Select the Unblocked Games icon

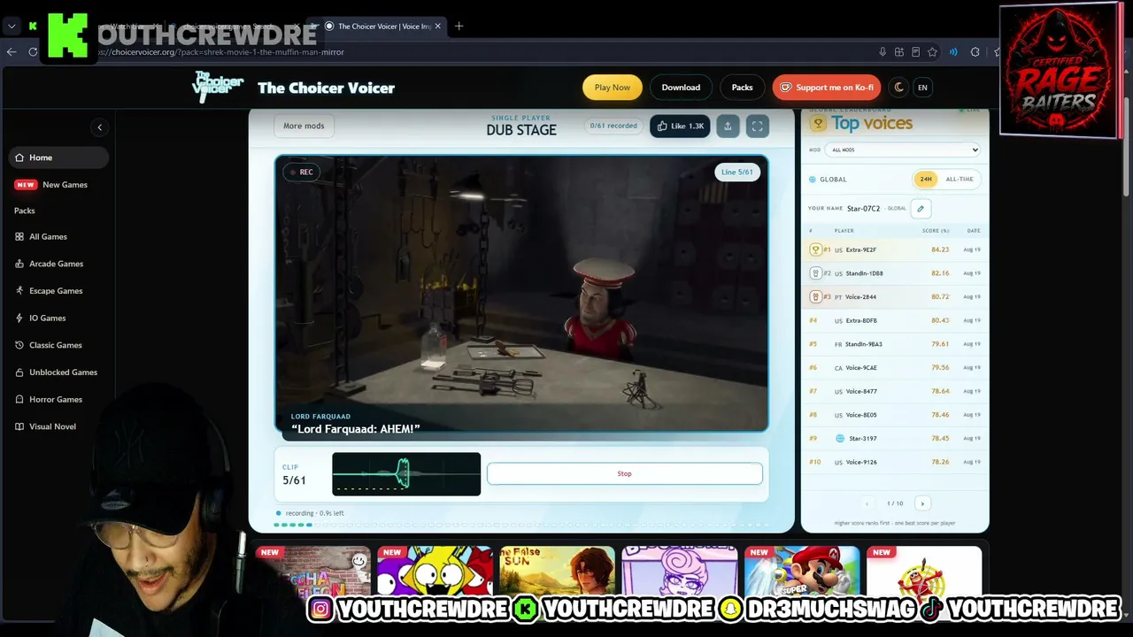[19, 372]
